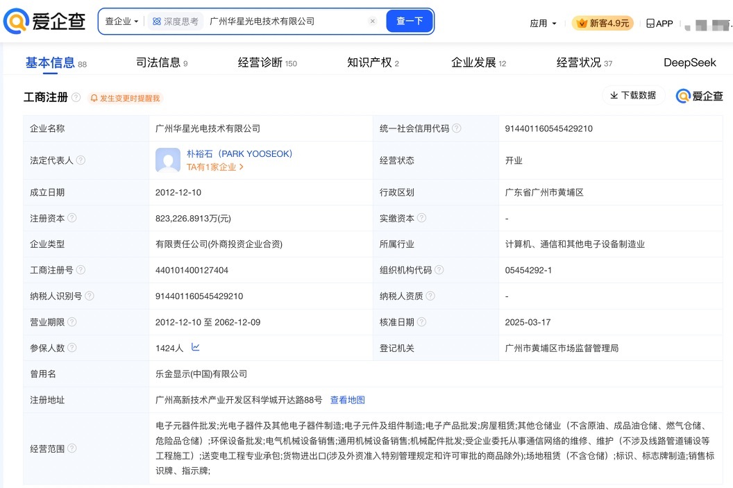The image size is (733, 488).
Task: Click the help icon beside 法定代表人
Action: click(x=81, y=160)
